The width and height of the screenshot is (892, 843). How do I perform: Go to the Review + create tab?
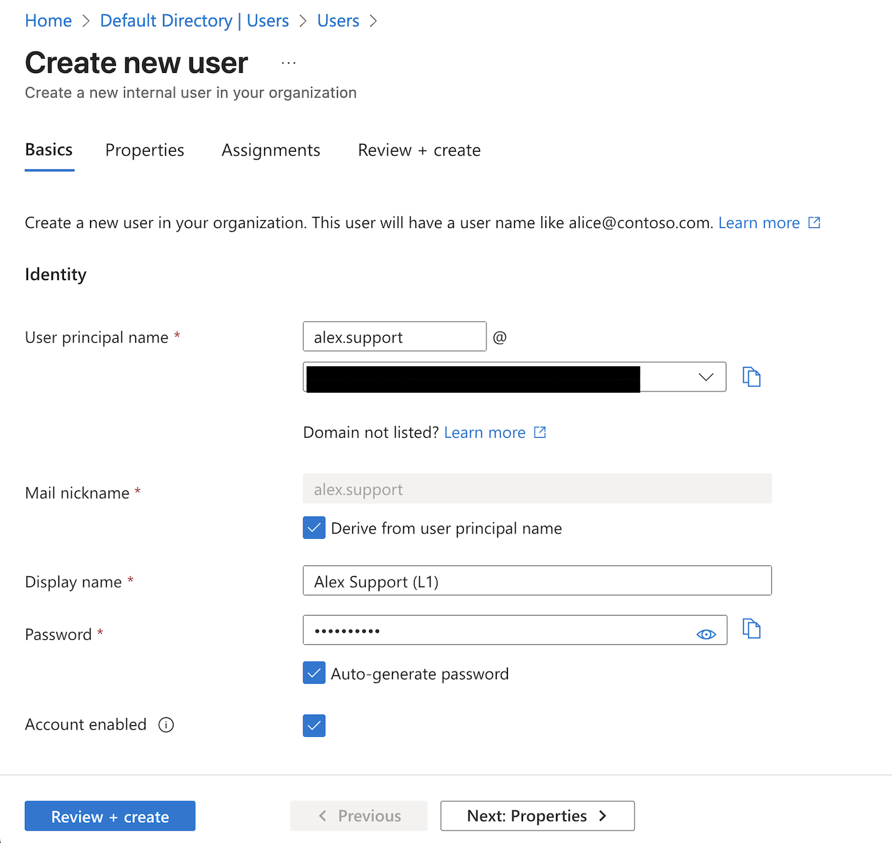click(418, 150)
